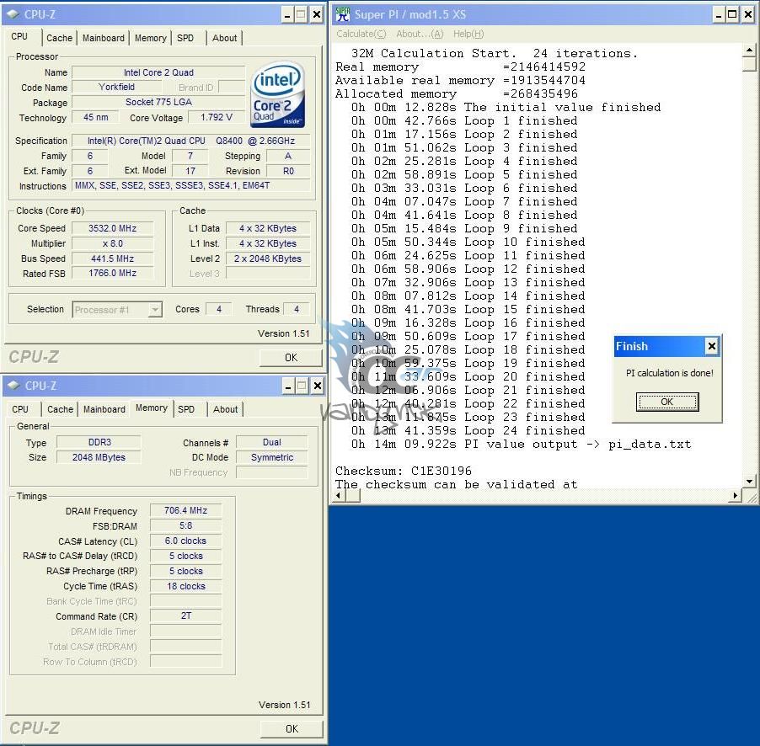Minimize the Super PI window
The height and width of the screenshot is (746, 760).
(x=720, y=14)
